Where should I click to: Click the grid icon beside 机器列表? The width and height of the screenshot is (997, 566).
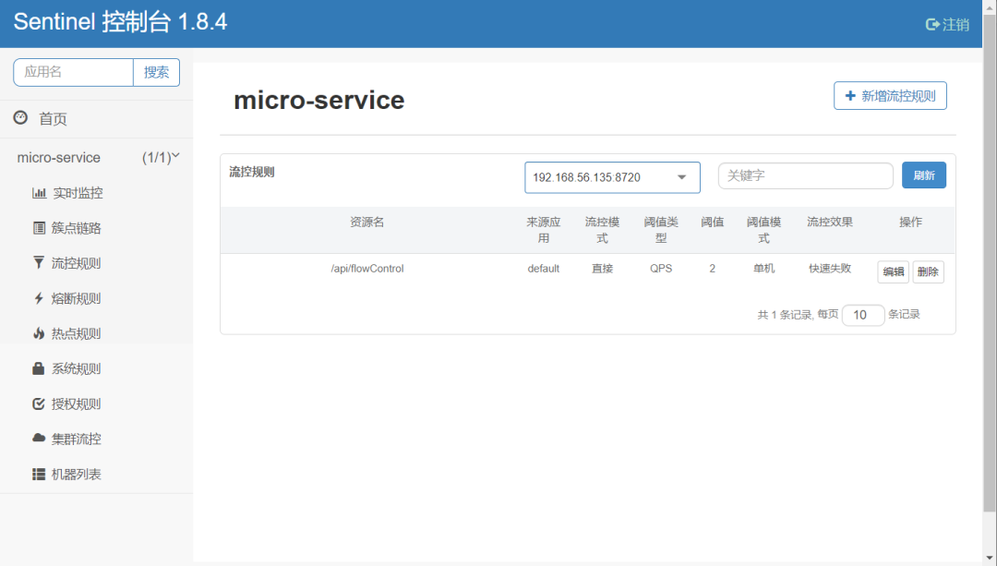coord(39,474)
